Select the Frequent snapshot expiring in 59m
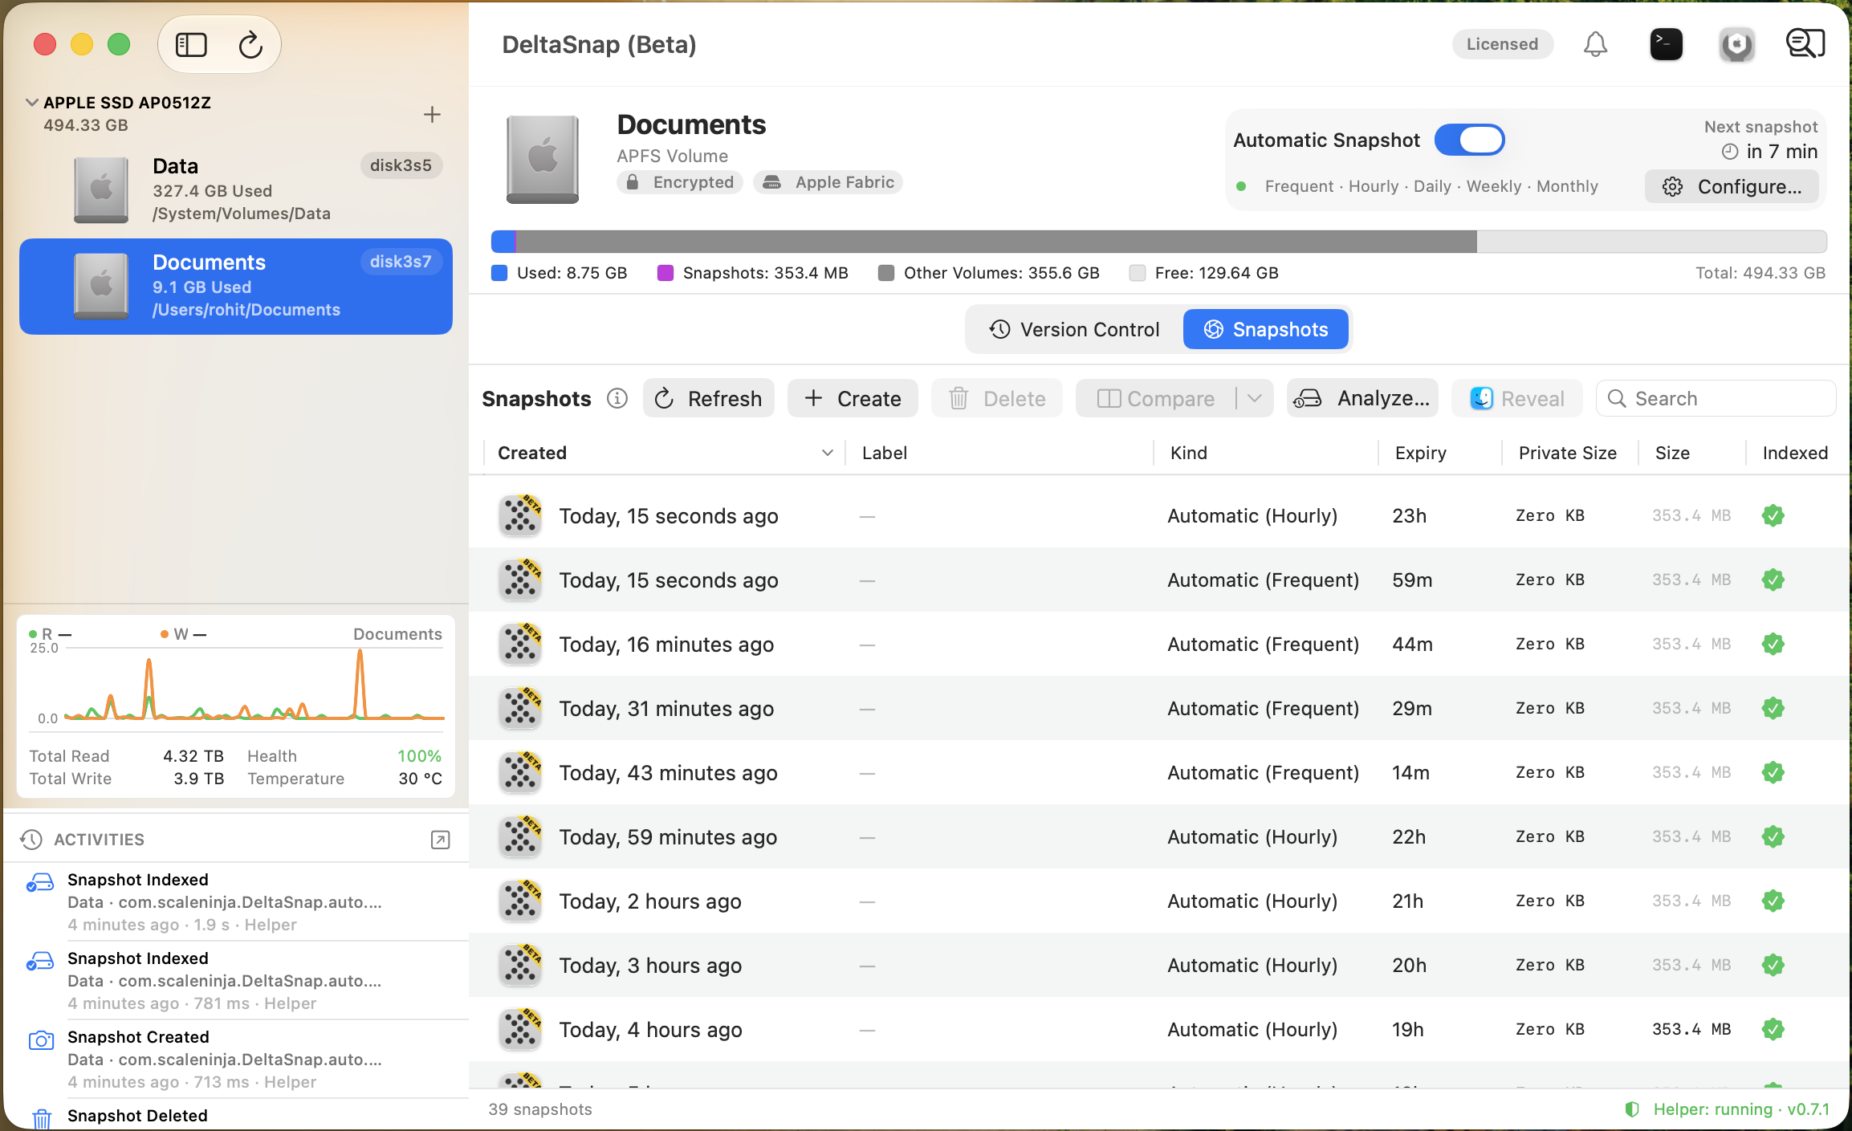1852x1131 pixels. [x=1159, y=580]
